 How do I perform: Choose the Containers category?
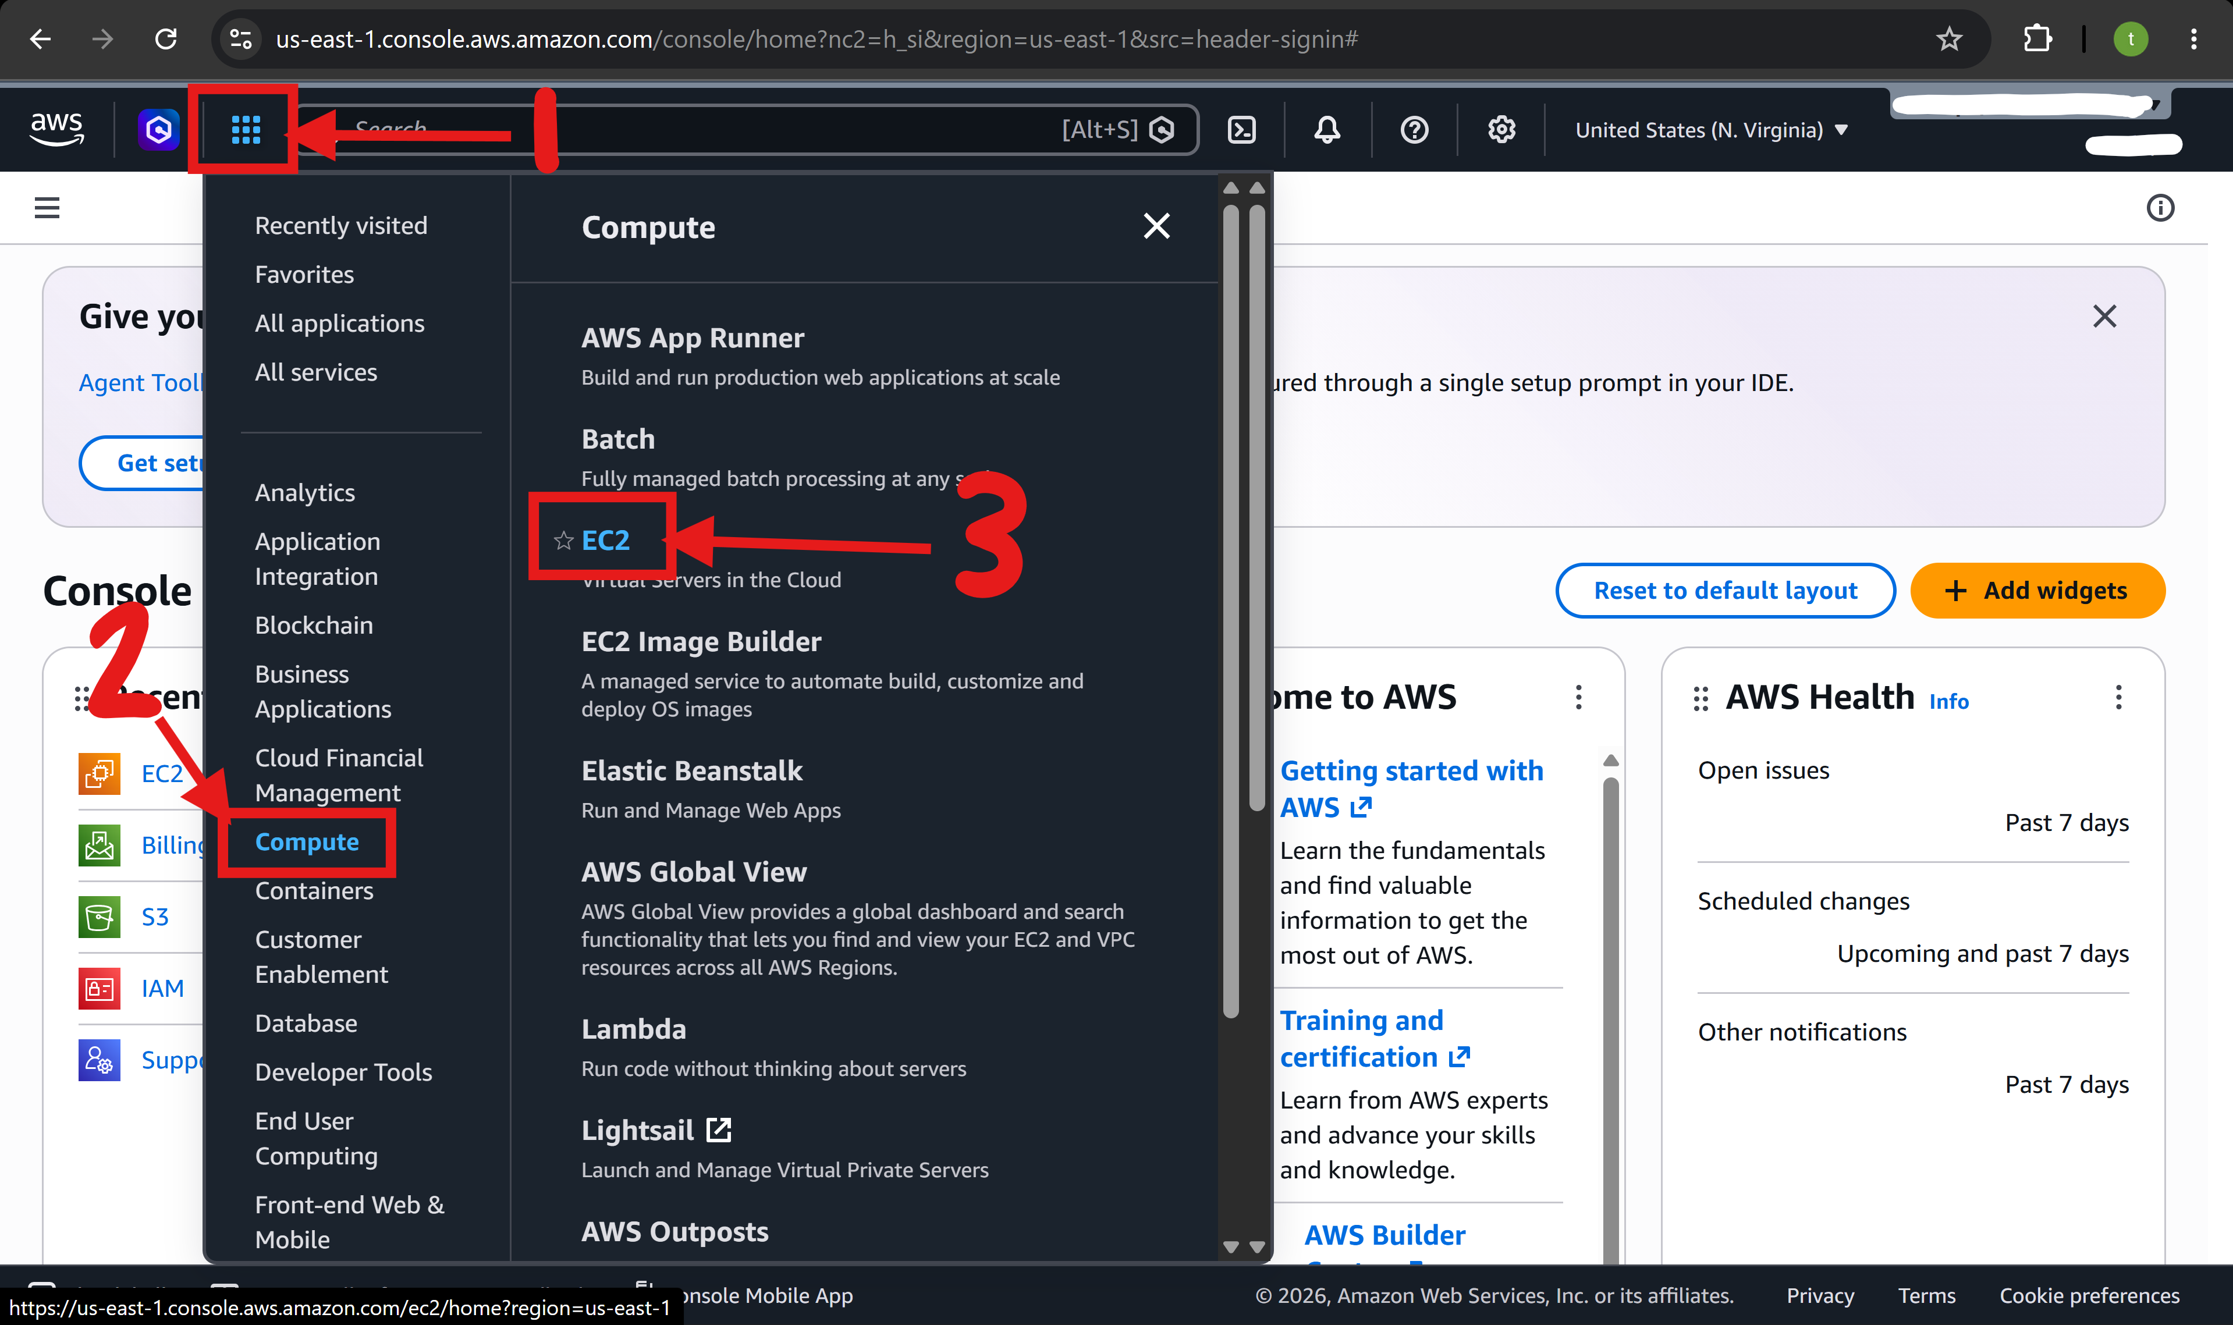tap(314, 891)
